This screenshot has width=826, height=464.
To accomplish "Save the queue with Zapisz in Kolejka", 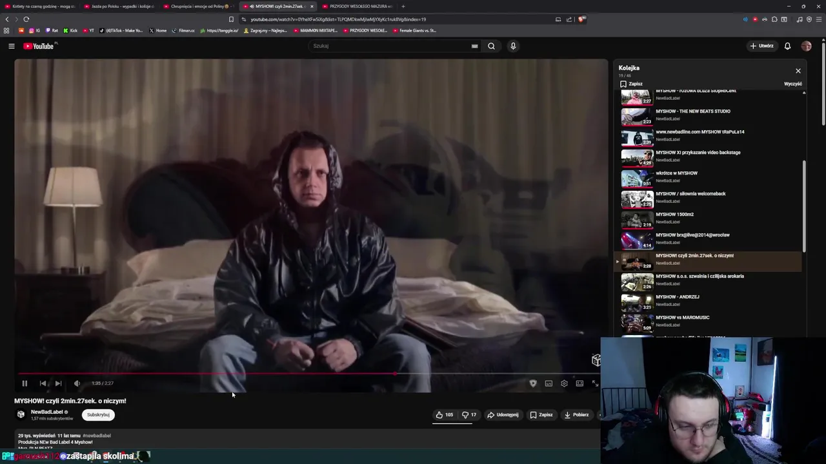I will pos(631,84).
